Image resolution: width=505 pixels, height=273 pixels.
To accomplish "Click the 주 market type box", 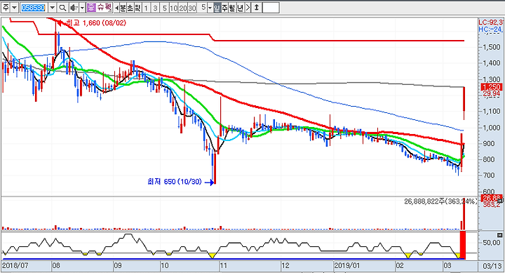I will click(6, 8).
